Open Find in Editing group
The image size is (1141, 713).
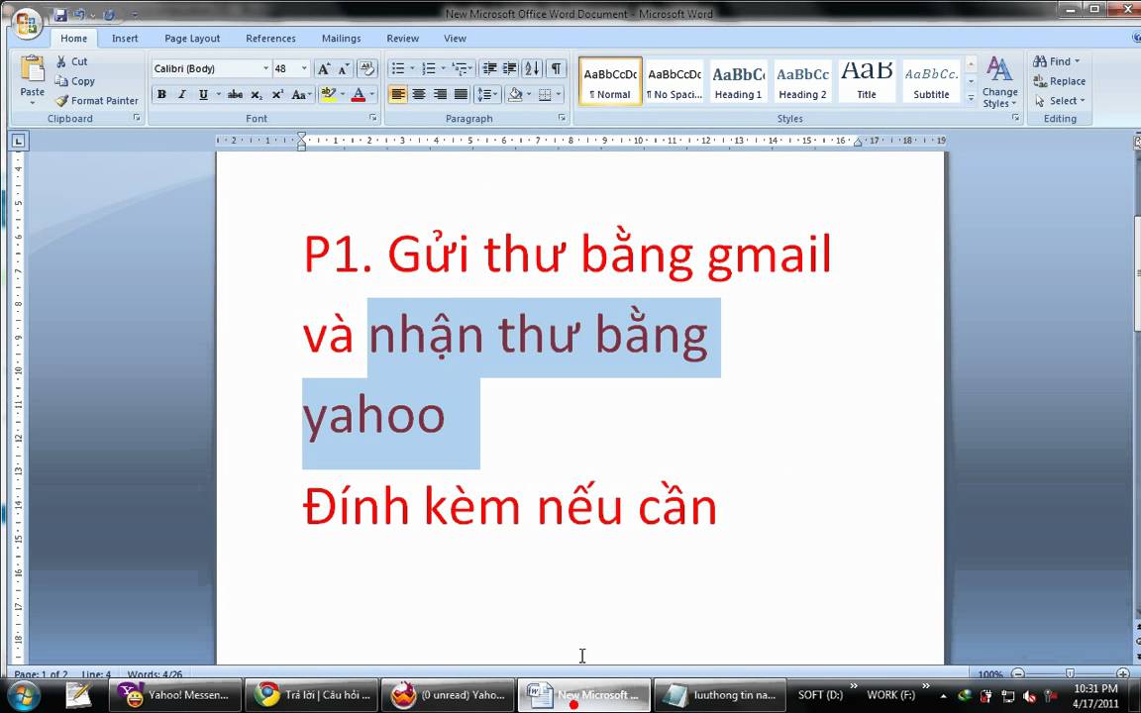[1058, 61]
